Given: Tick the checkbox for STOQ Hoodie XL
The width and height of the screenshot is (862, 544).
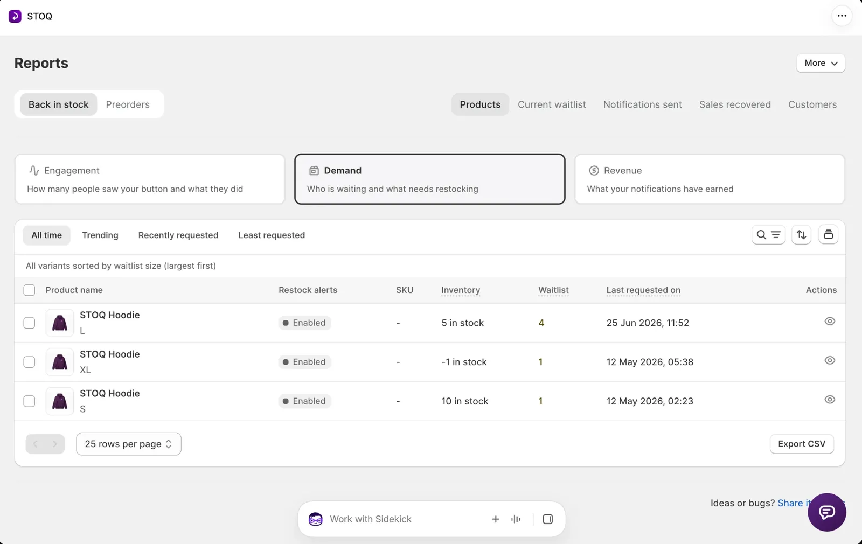Looking at the screenshot, I should (29, 362).
